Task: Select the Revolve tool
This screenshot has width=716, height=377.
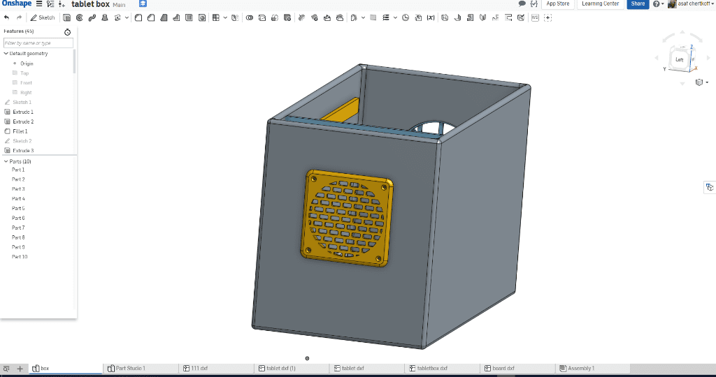Action: coord(80,17)
